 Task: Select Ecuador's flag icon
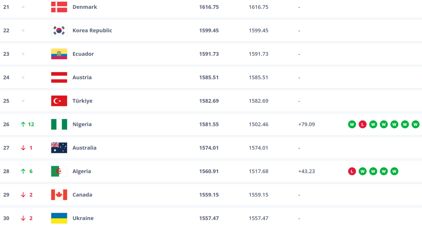[59, 54]
